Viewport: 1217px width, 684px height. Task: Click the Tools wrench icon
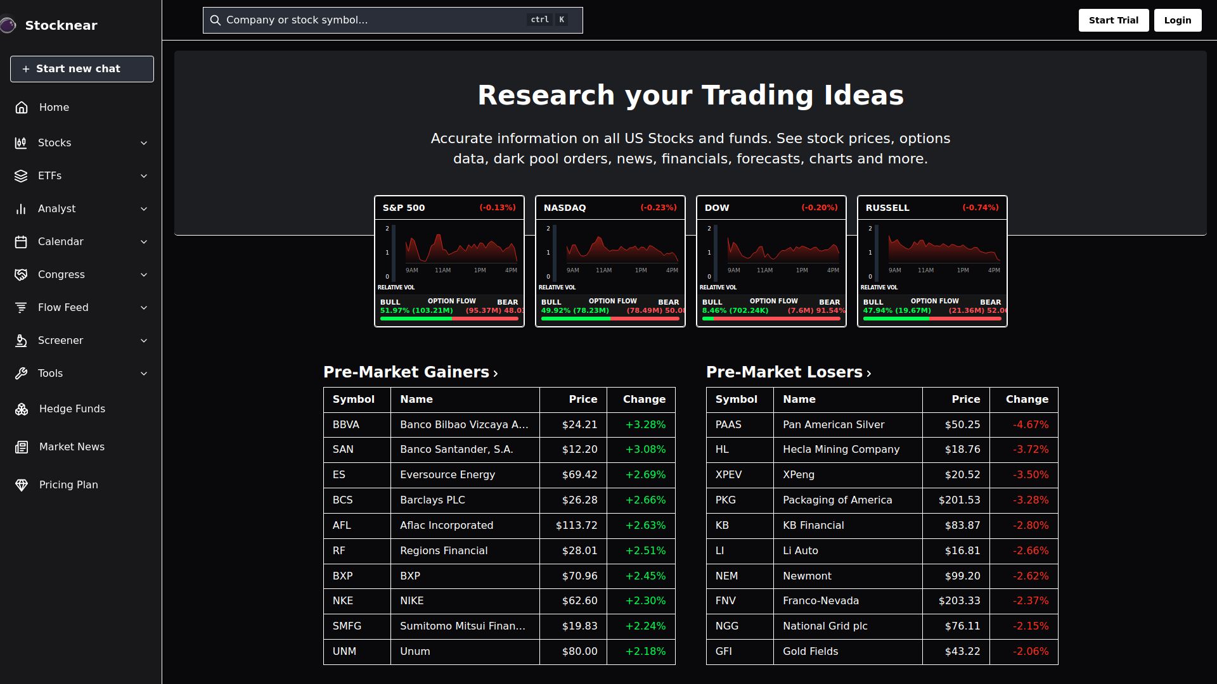click(21, 374)
